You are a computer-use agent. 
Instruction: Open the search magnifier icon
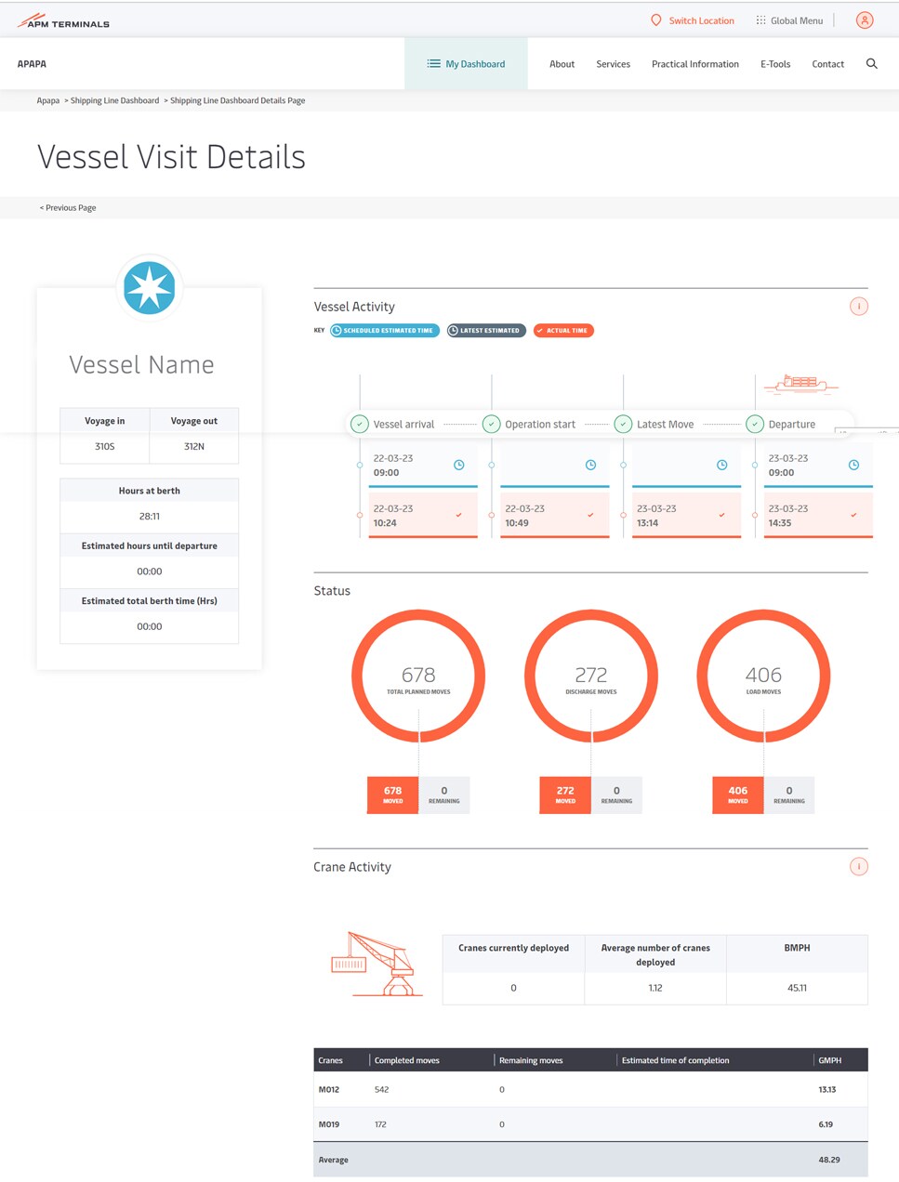(x=871, y=64)
